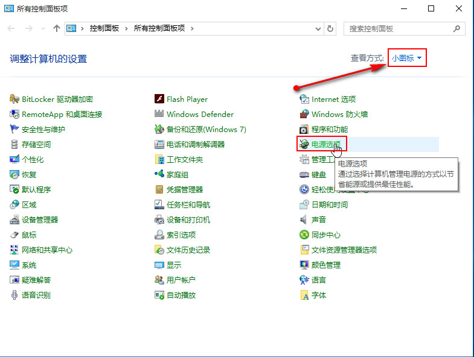Click the 文件资源管理器选项 link
The width and height of the screenshot is (474, 357).
tap(344, 250)
